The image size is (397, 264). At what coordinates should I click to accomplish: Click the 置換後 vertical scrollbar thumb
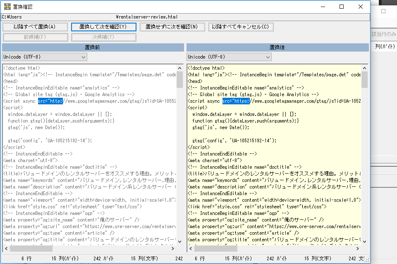pyautogui.click(x=365, y=80)
